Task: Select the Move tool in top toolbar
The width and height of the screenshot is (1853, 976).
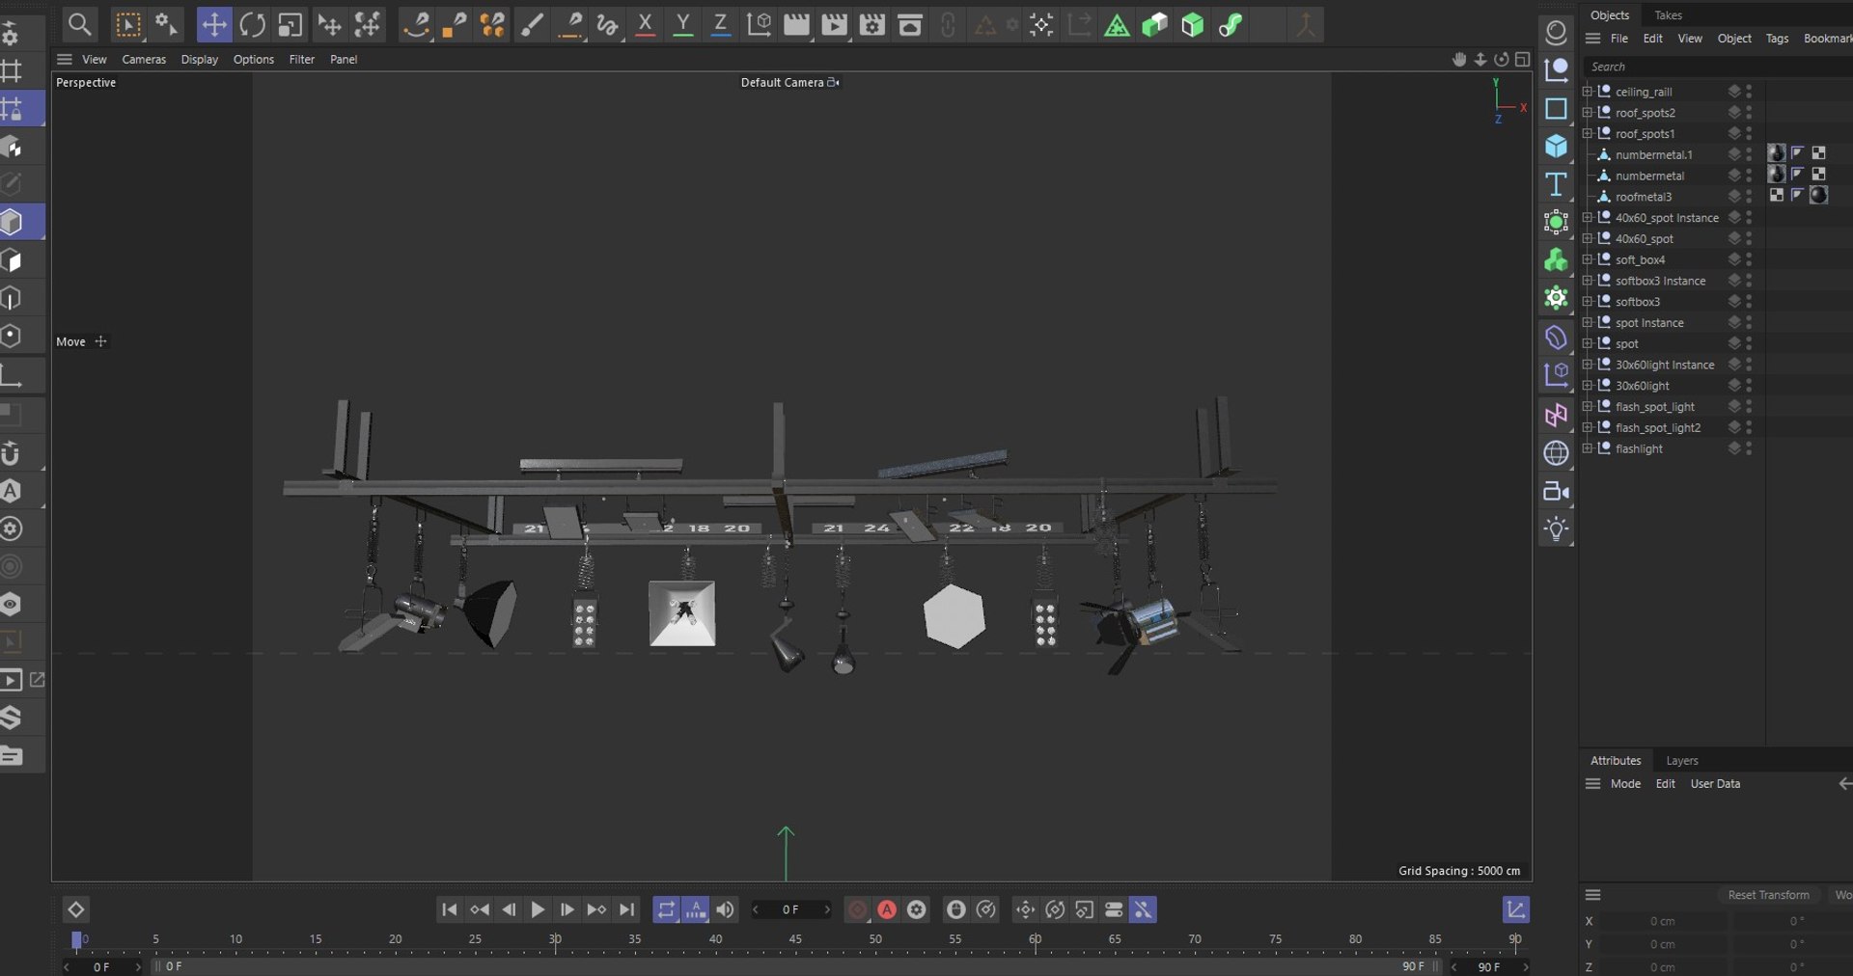Action: pyautogui.click(x=213, y=24)
